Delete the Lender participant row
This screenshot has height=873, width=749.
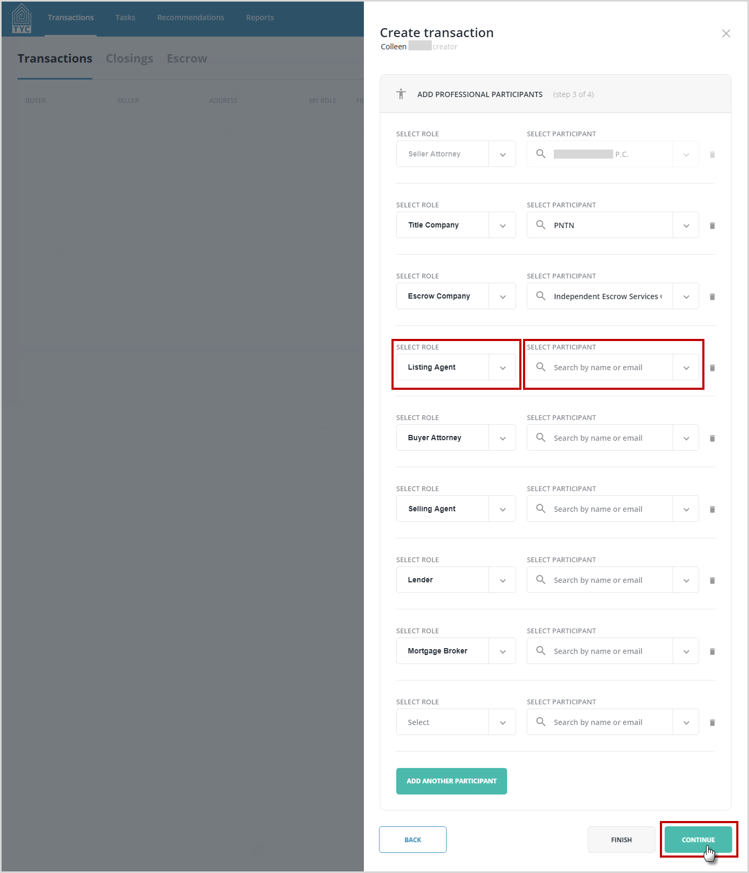click(712, 580)
